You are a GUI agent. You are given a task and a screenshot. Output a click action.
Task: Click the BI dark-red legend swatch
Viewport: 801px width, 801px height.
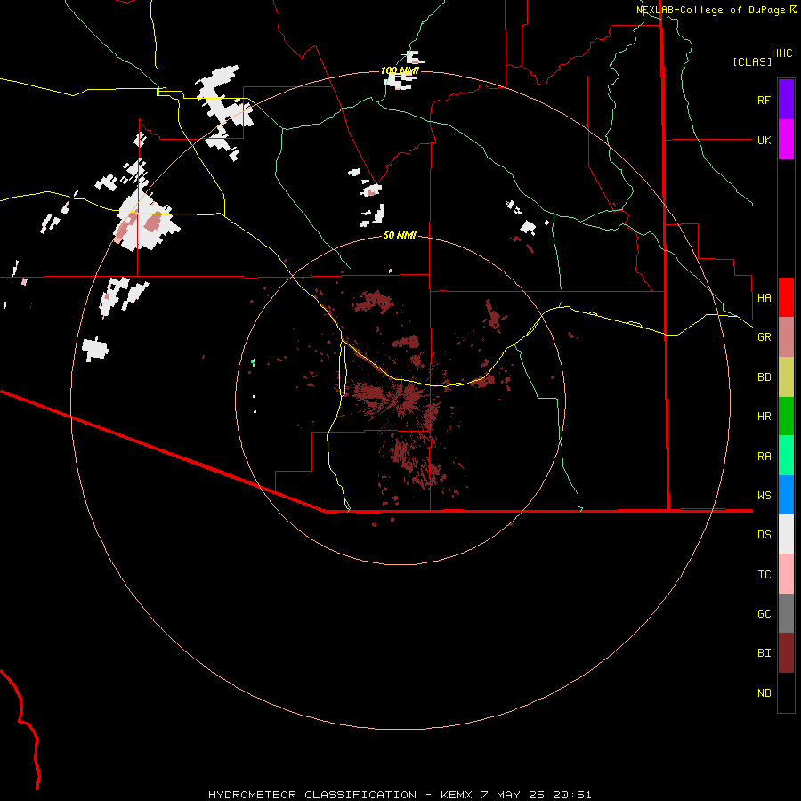[x=786, y=653]
